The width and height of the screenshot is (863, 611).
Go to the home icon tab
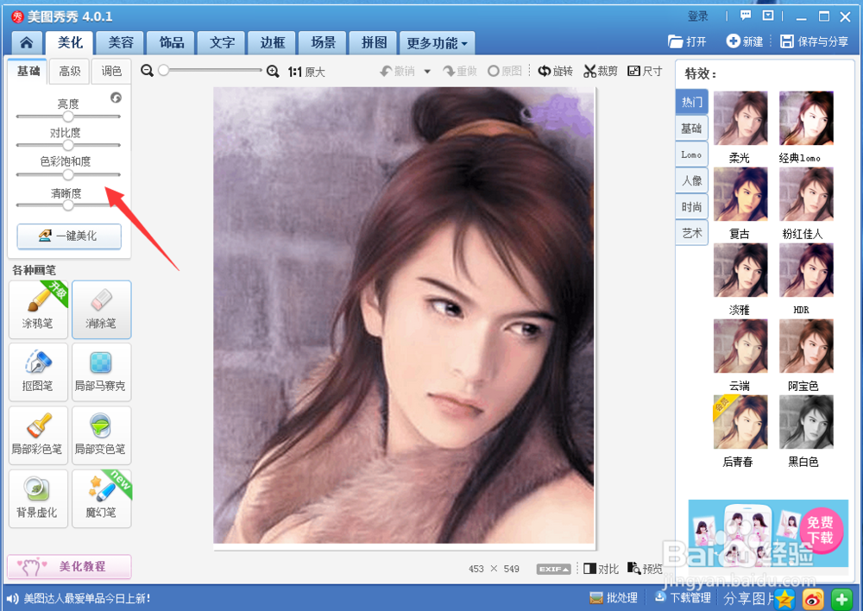(x=27, y=42)
